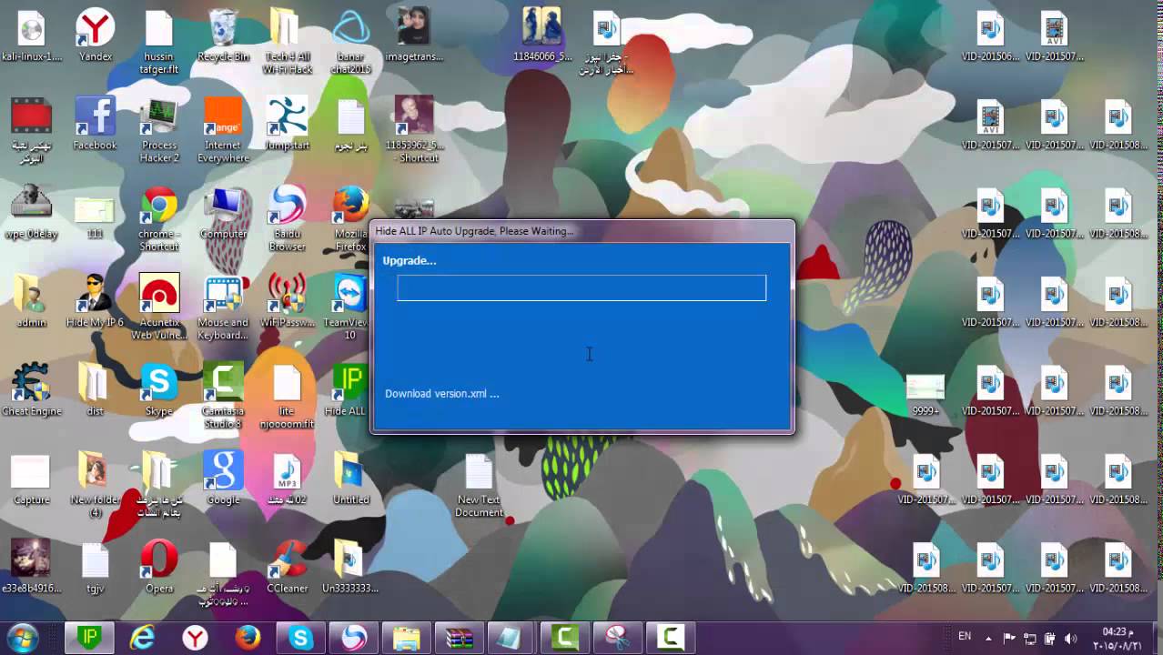Launch Process Hacker 2
Viewport: 1163px width, 655px height.
pyautogui.click(x=159, y=130)
